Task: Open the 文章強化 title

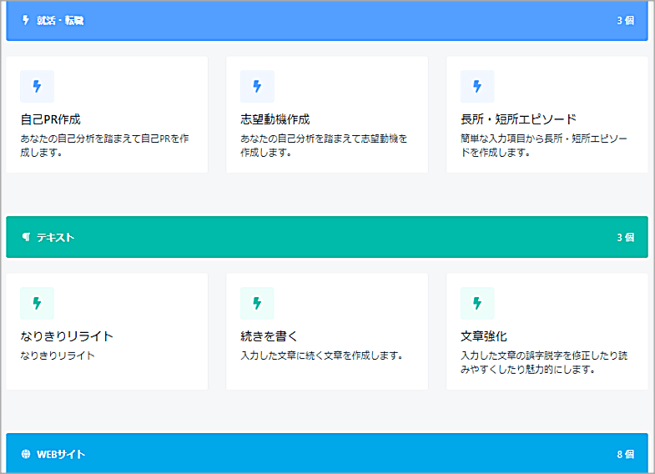Action: (484, 336)
